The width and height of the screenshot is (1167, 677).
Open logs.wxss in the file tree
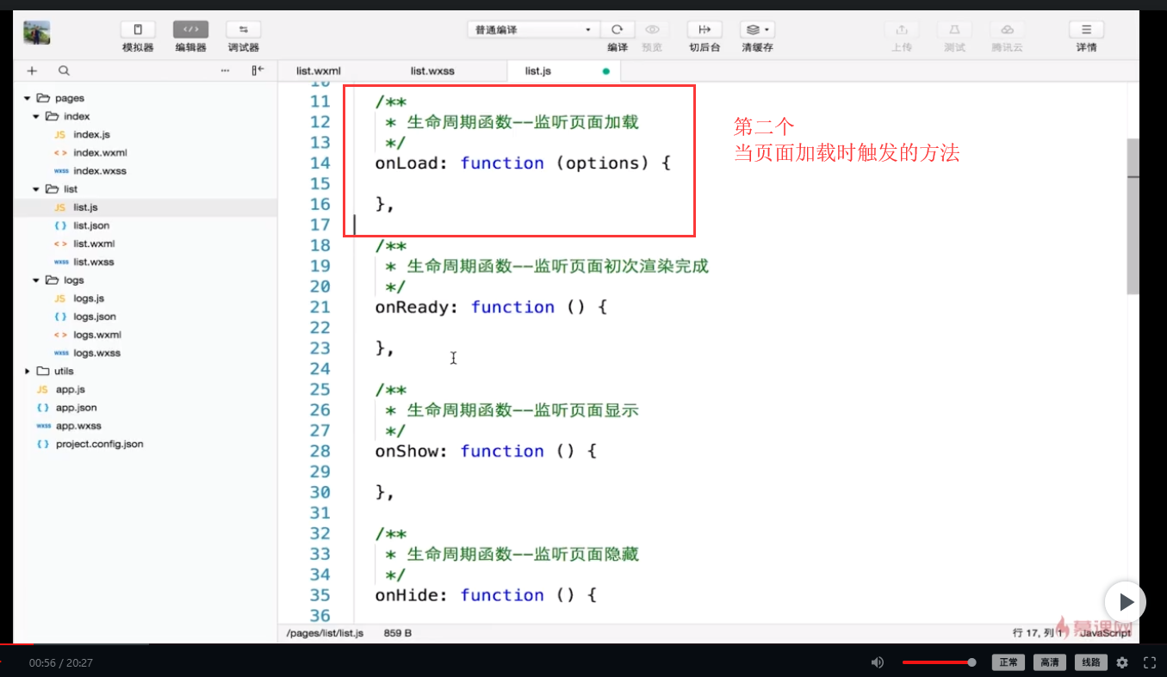click(97, 353)
